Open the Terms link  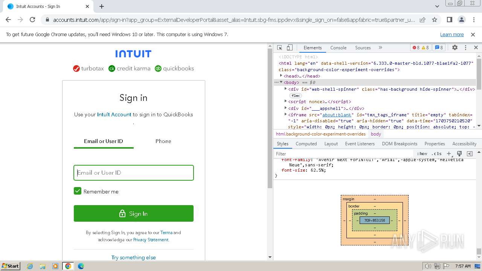[166, 233]
